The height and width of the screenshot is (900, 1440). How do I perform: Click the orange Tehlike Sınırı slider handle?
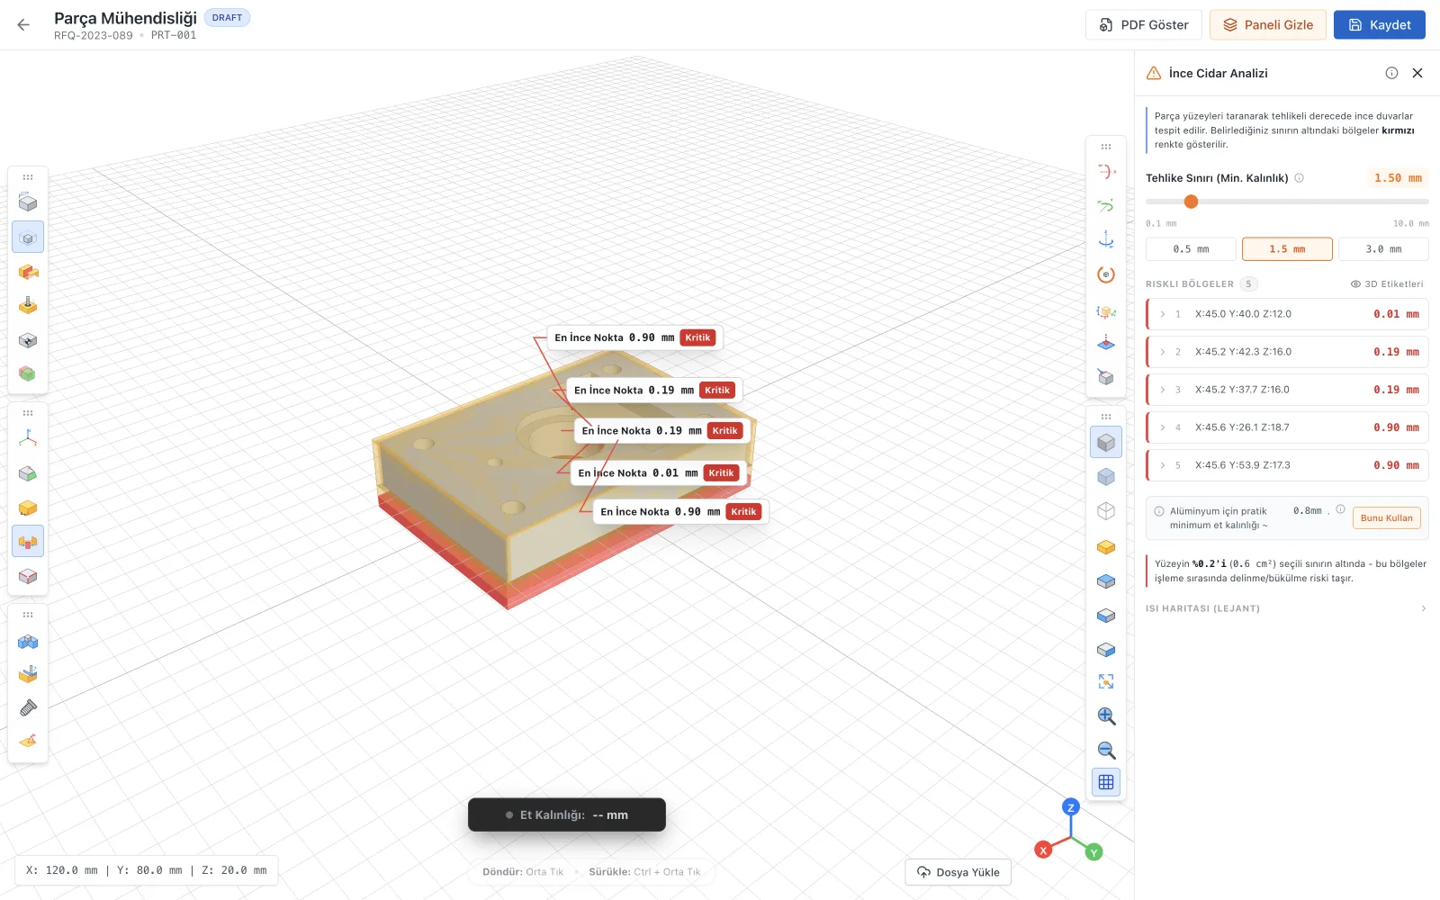(1191, 202)
